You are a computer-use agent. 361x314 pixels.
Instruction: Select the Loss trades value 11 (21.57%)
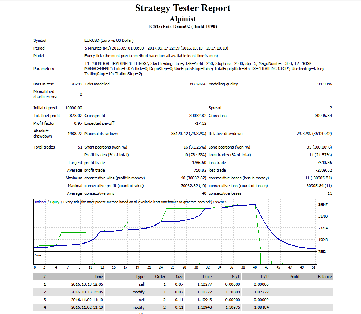coord(321,155)
